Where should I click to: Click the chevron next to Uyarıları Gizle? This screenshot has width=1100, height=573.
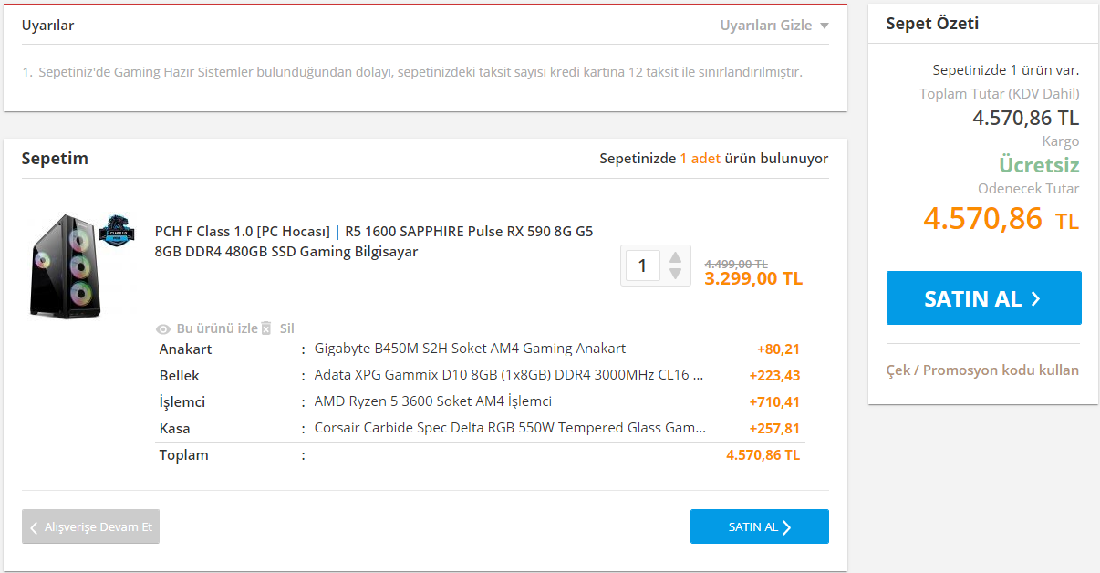(823, 26)
